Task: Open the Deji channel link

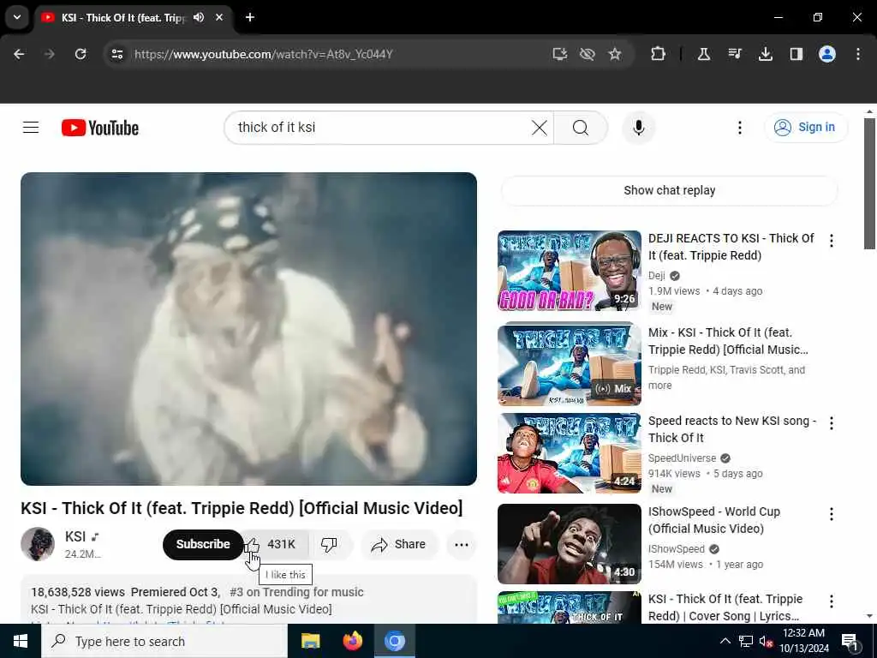Action: pos(657,275)
